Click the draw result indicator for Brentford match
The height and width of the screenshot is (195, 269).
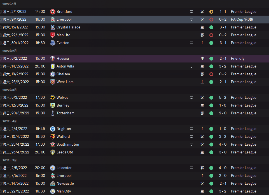[x=211, y=12]
